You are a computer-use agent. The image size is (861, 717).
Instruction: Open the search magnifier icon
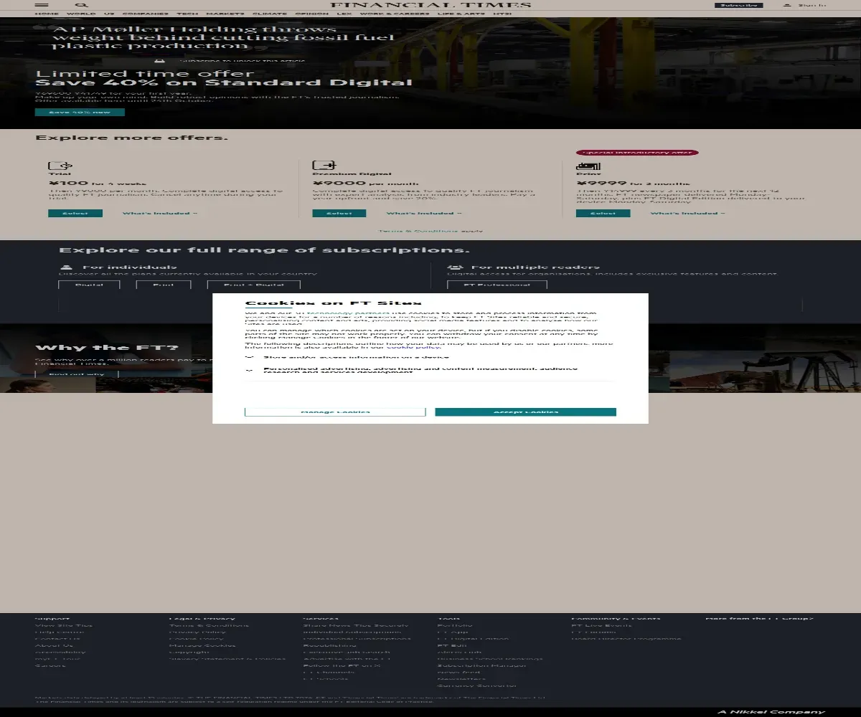click(x=82, y=5)
